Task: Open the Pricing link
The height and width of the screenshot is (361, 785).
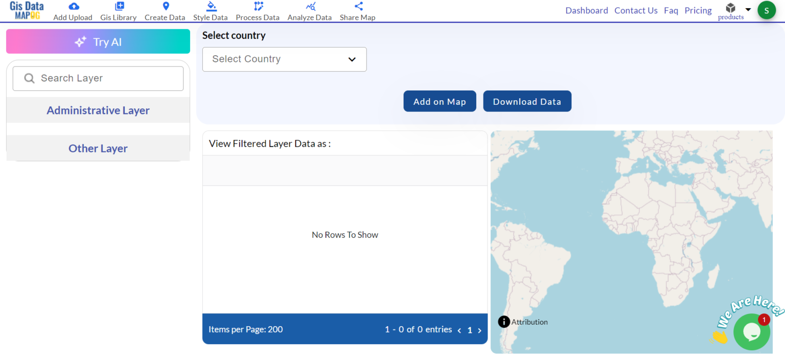Action: pyautogui.click(x=698, y=10)
